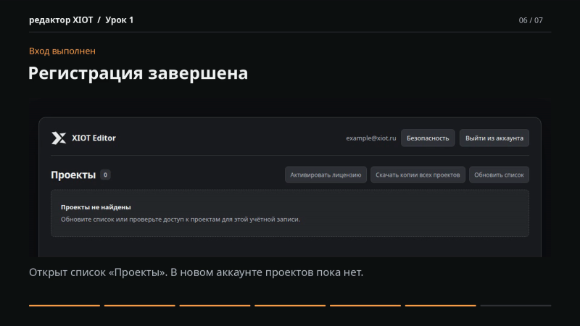Click the 'Вход выполнен' orange label
Viewport: 580px width, 326px height.
(62, 51)
